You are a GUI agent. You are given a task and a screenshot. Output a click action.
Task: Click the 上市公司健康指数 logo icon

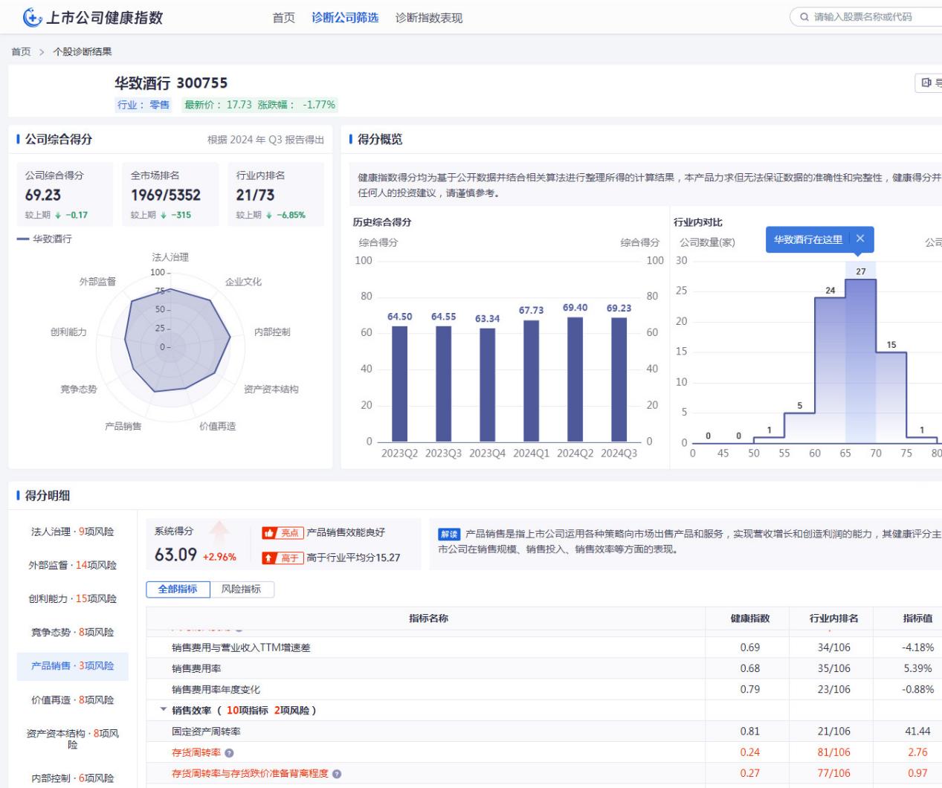coord(33,17)
